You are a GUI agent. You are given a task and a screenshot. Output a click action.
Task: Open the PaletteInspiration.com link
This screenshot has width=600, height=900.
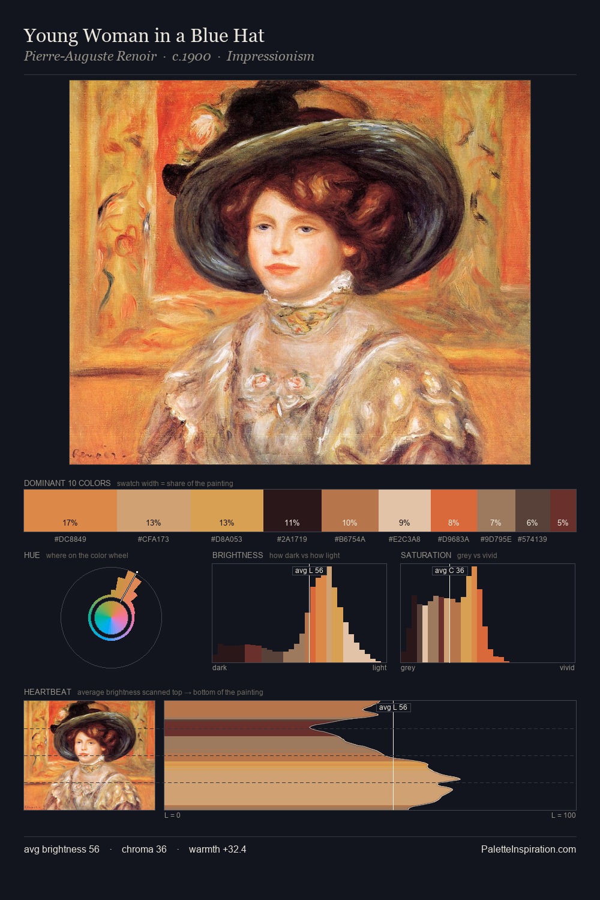coord(529,850)
